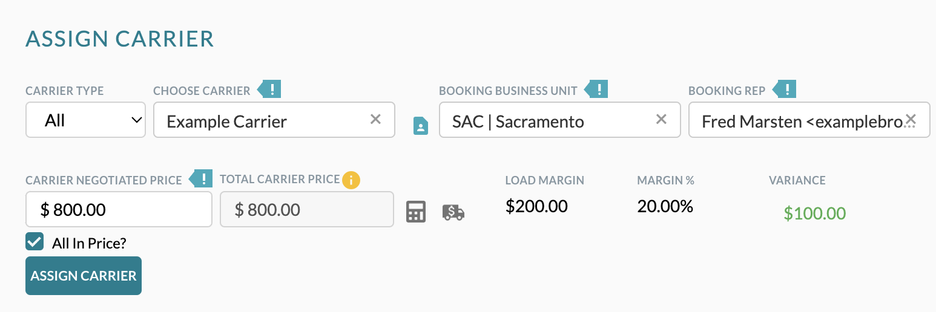The image size is (936, 312).
Task: Click the alert flag next to Booking Business Unit
Action: coord(596,90)
